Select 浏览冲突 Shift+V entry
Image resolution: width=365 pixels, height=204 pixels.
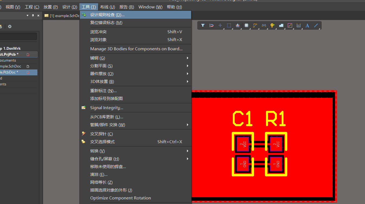pos(135,32)
